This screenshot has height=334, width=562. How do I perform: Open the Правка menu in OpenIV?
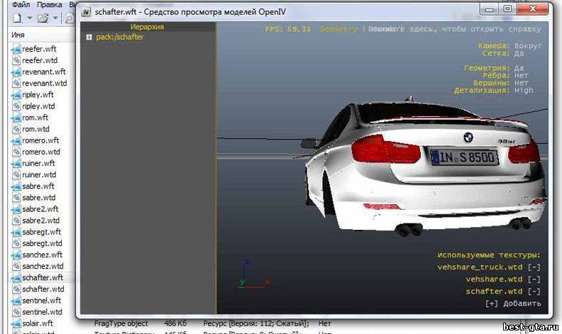pos(49,5)
